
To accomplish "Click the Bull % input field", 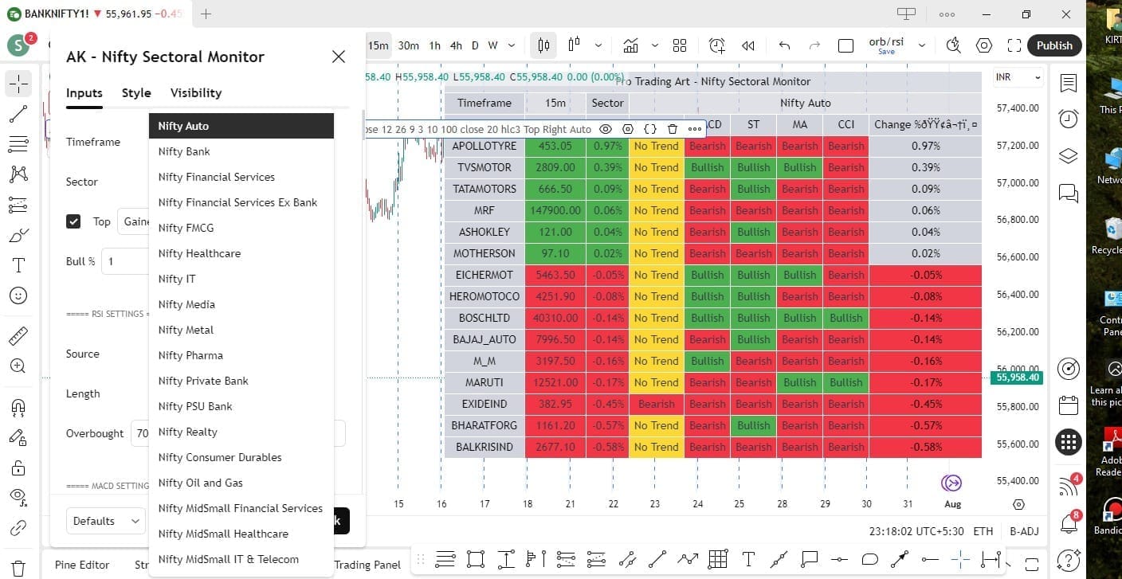I will [125, 261].
